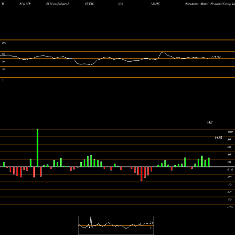
Task: Click the deepest red bar in the MR histogram
Action: pyautogui.click(x=141, y=174)
